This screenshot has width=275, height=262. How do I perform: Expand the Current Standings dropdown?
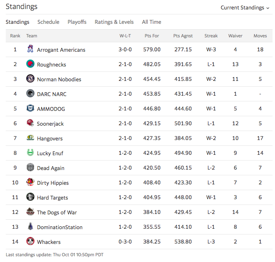click(x=245, y=8)
